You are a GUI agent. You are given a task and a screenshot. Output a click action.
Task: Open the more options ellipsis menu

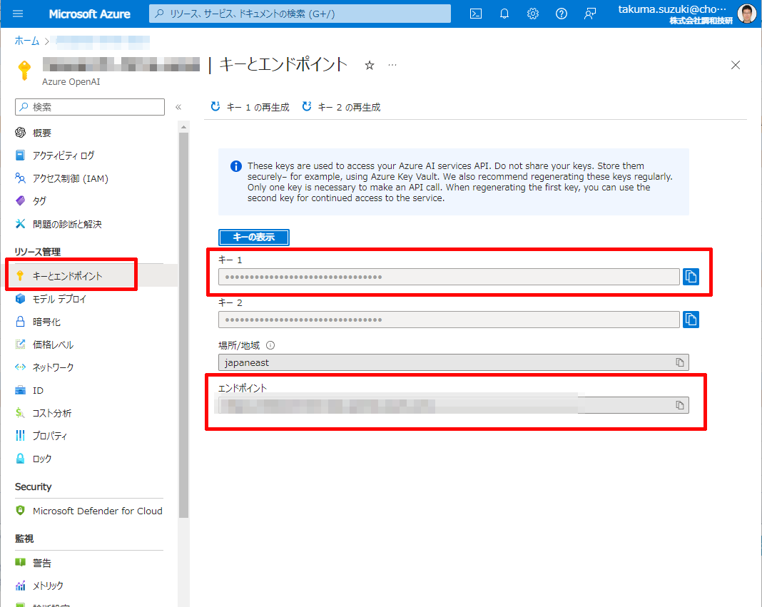(x=392, y=65)
